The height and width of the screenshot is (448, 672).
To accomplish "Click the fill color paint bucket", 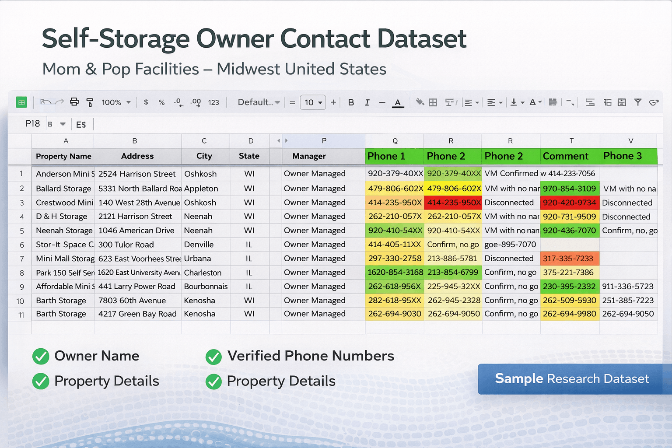I will point(420,102).
